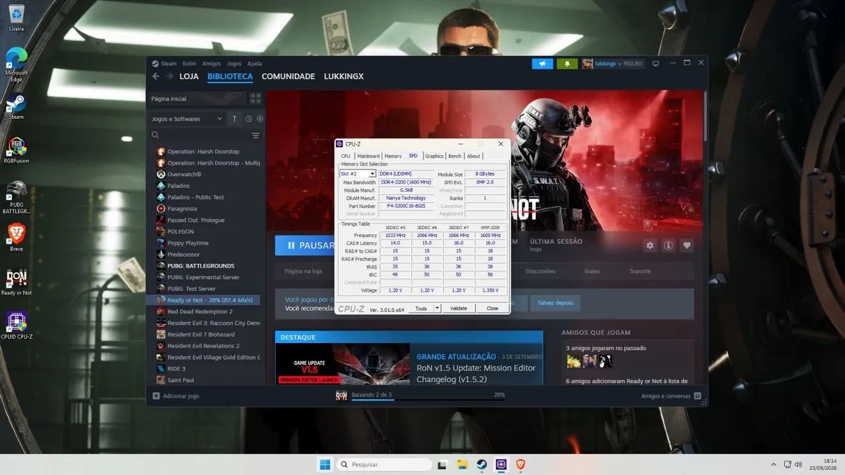
Task: Select the CPUID CPU-Z desktop shortcut
Action: point(17,326)
